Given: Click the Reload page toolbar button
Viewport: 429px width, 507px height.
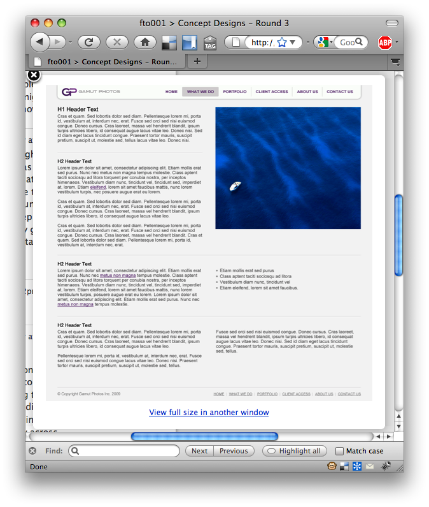Looking at the screenshot, I should (x=88, y=42).
